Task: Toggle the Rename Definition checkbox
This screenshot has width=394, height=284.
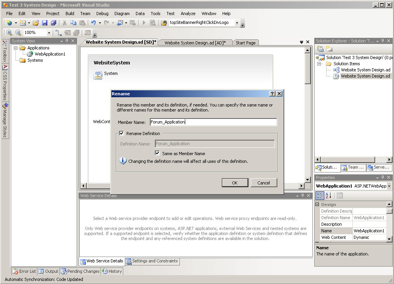Action: coord(121,133)
